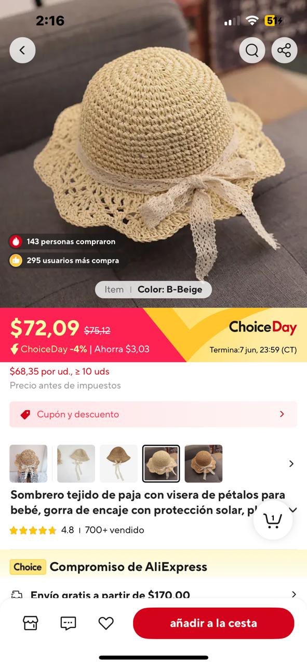
Task: Select the first hat color thumbnail
Action: (29, 464)
